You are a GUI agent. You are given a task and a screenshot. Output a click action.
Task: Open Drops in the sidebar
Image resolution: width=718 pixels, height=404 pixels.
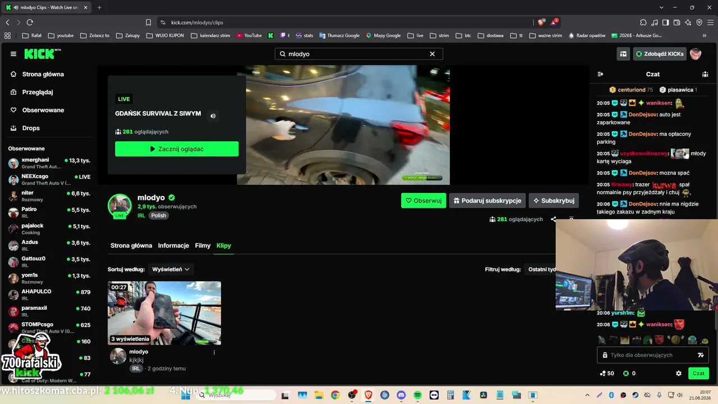(x=25, y=128)
